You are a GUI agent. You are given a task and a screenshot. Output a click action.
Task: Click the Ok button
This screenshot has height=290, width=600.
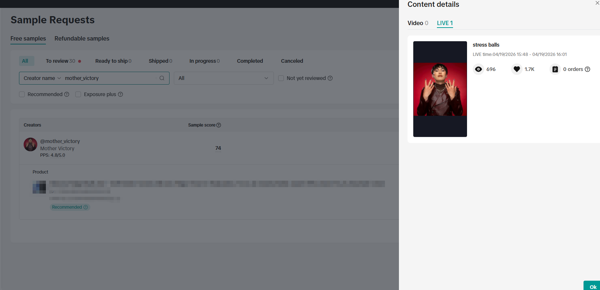point(592,286)
